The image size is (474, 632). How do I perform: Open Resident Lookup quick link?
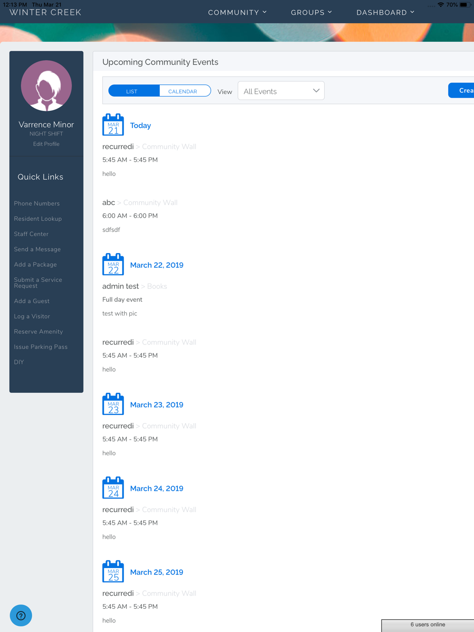38,219
